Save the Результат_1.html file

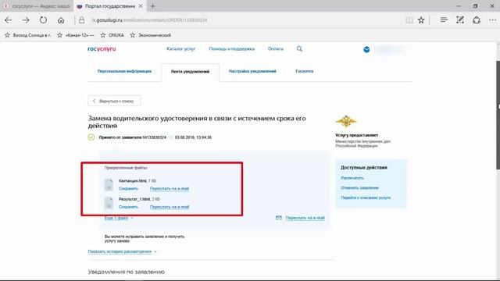click(128, 207)
